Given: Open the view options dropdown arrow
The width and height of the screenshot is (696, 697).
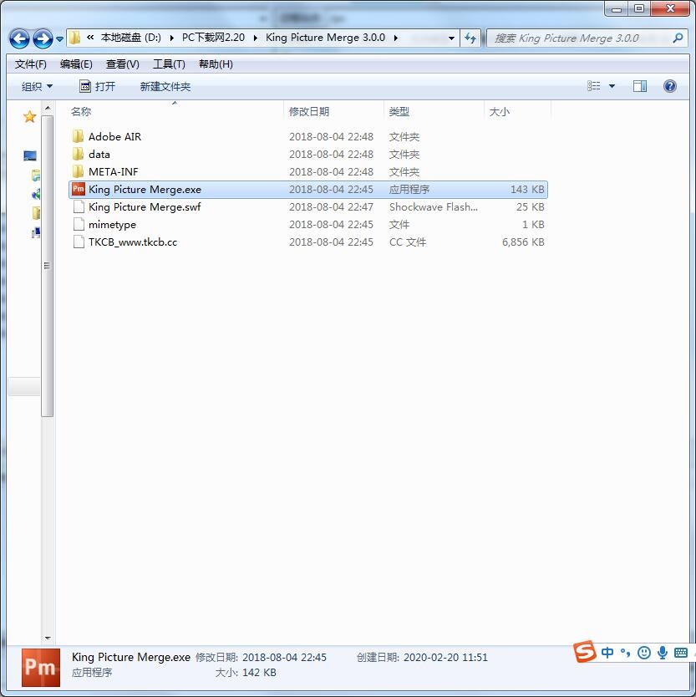Looking at the screenshot, I should [x=612, y=86].
